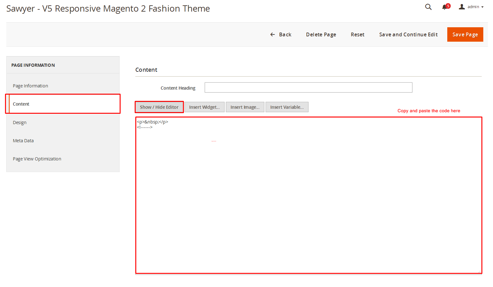Screen dimensions: 493x287
Task: Click the Insert Widget... button
Action: pos(205,107)
